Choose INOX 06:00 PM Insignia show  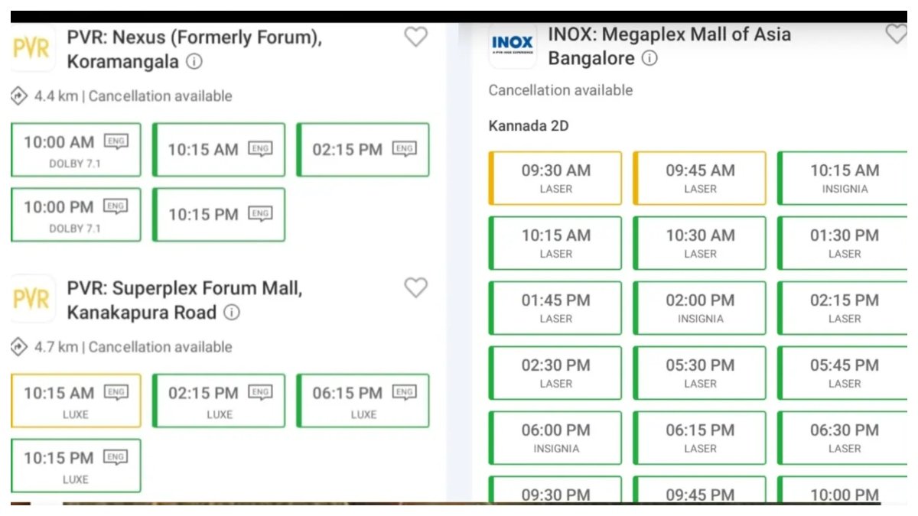coord(555,438)
